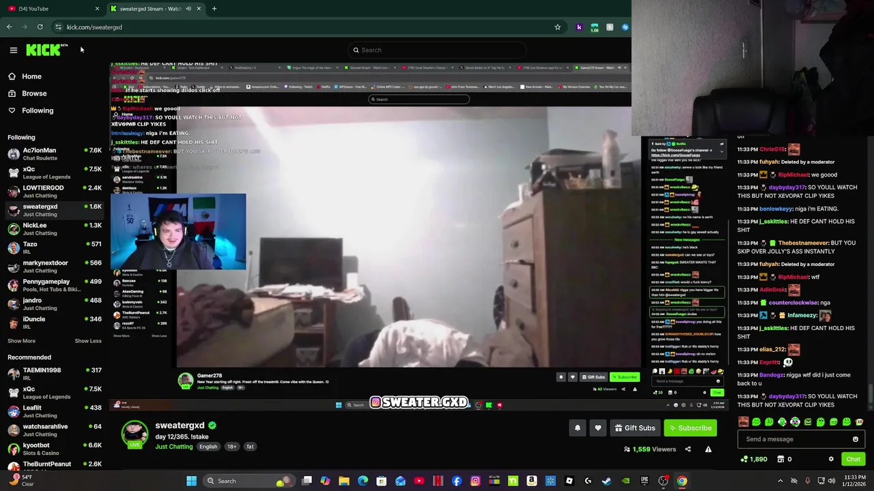The width and height of the screenshot is (874, 491).
Task: Insert the first quick emote in chat
Action: point(744,422)
